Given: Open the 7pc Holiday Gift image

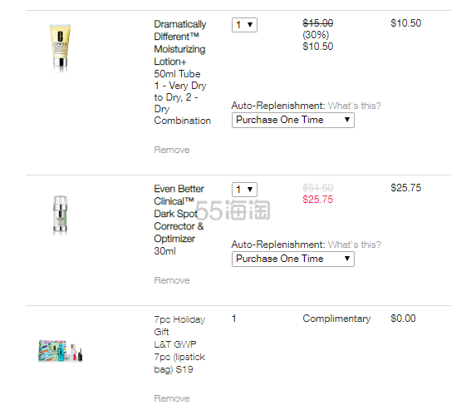Looking at the screenshot, I should [x=61, y=351].
